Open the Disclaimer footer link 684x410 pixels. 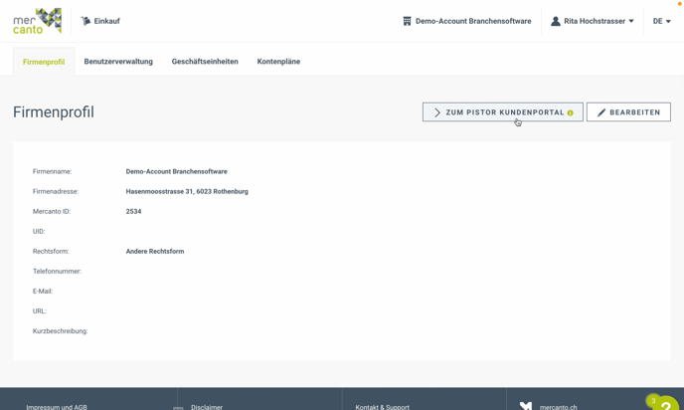(x=207, y=407)
